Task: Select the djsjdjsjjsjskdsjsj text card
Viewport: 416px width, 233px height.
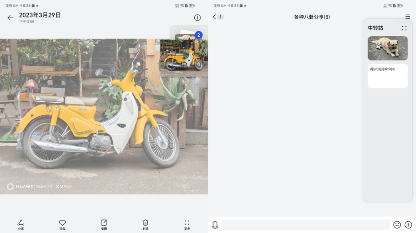Action: coord(387,76)
